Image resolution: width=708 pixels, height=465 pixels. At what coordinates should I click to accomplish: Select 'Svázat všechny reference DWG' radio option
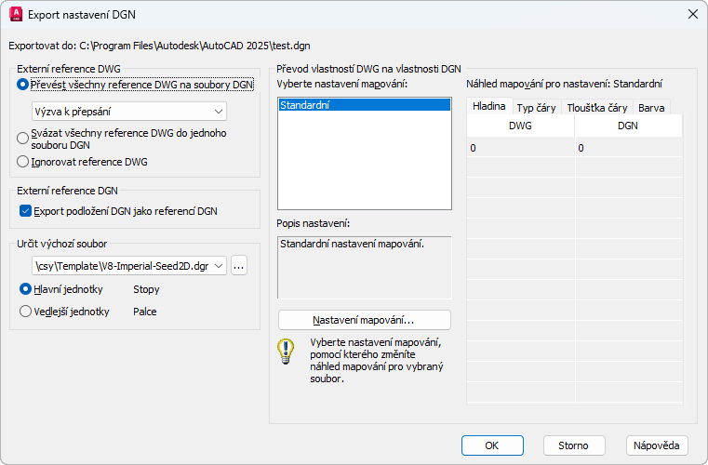(23, 138)
